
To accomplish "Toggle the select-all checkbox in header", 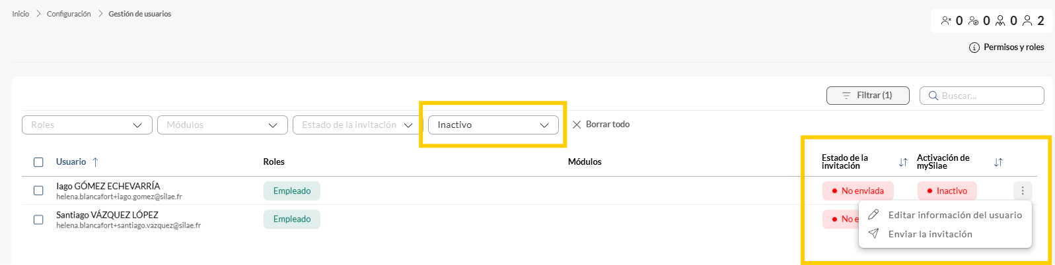I will click(38, 162).
